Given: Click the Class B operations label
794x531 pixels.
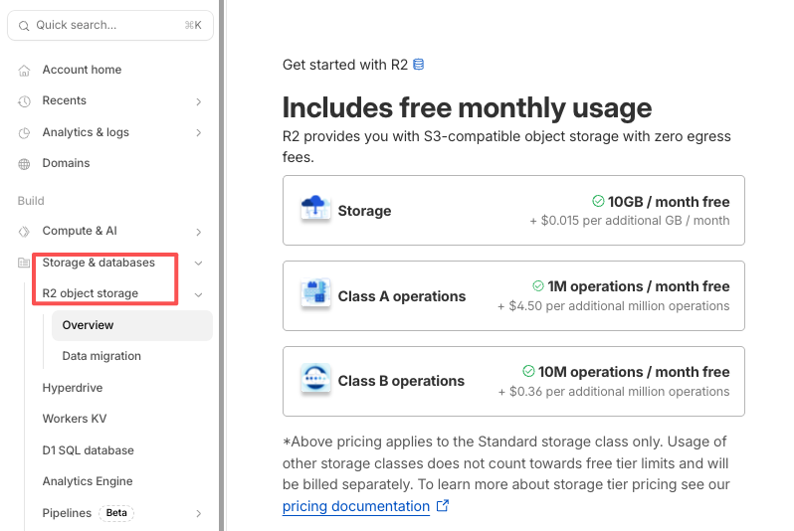Looking at the screenshot, I should [x=401, y=381].
